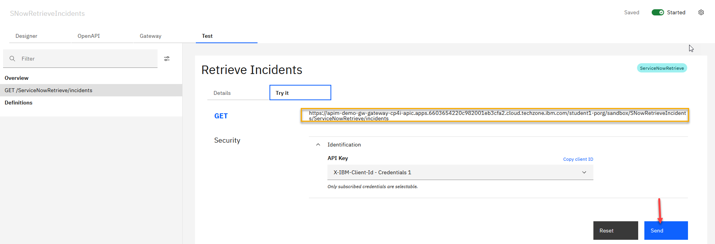Click the filter options sliders icon
Viewport: 715px width, 244px height.
pyautogui.click(x=167, y=59)
